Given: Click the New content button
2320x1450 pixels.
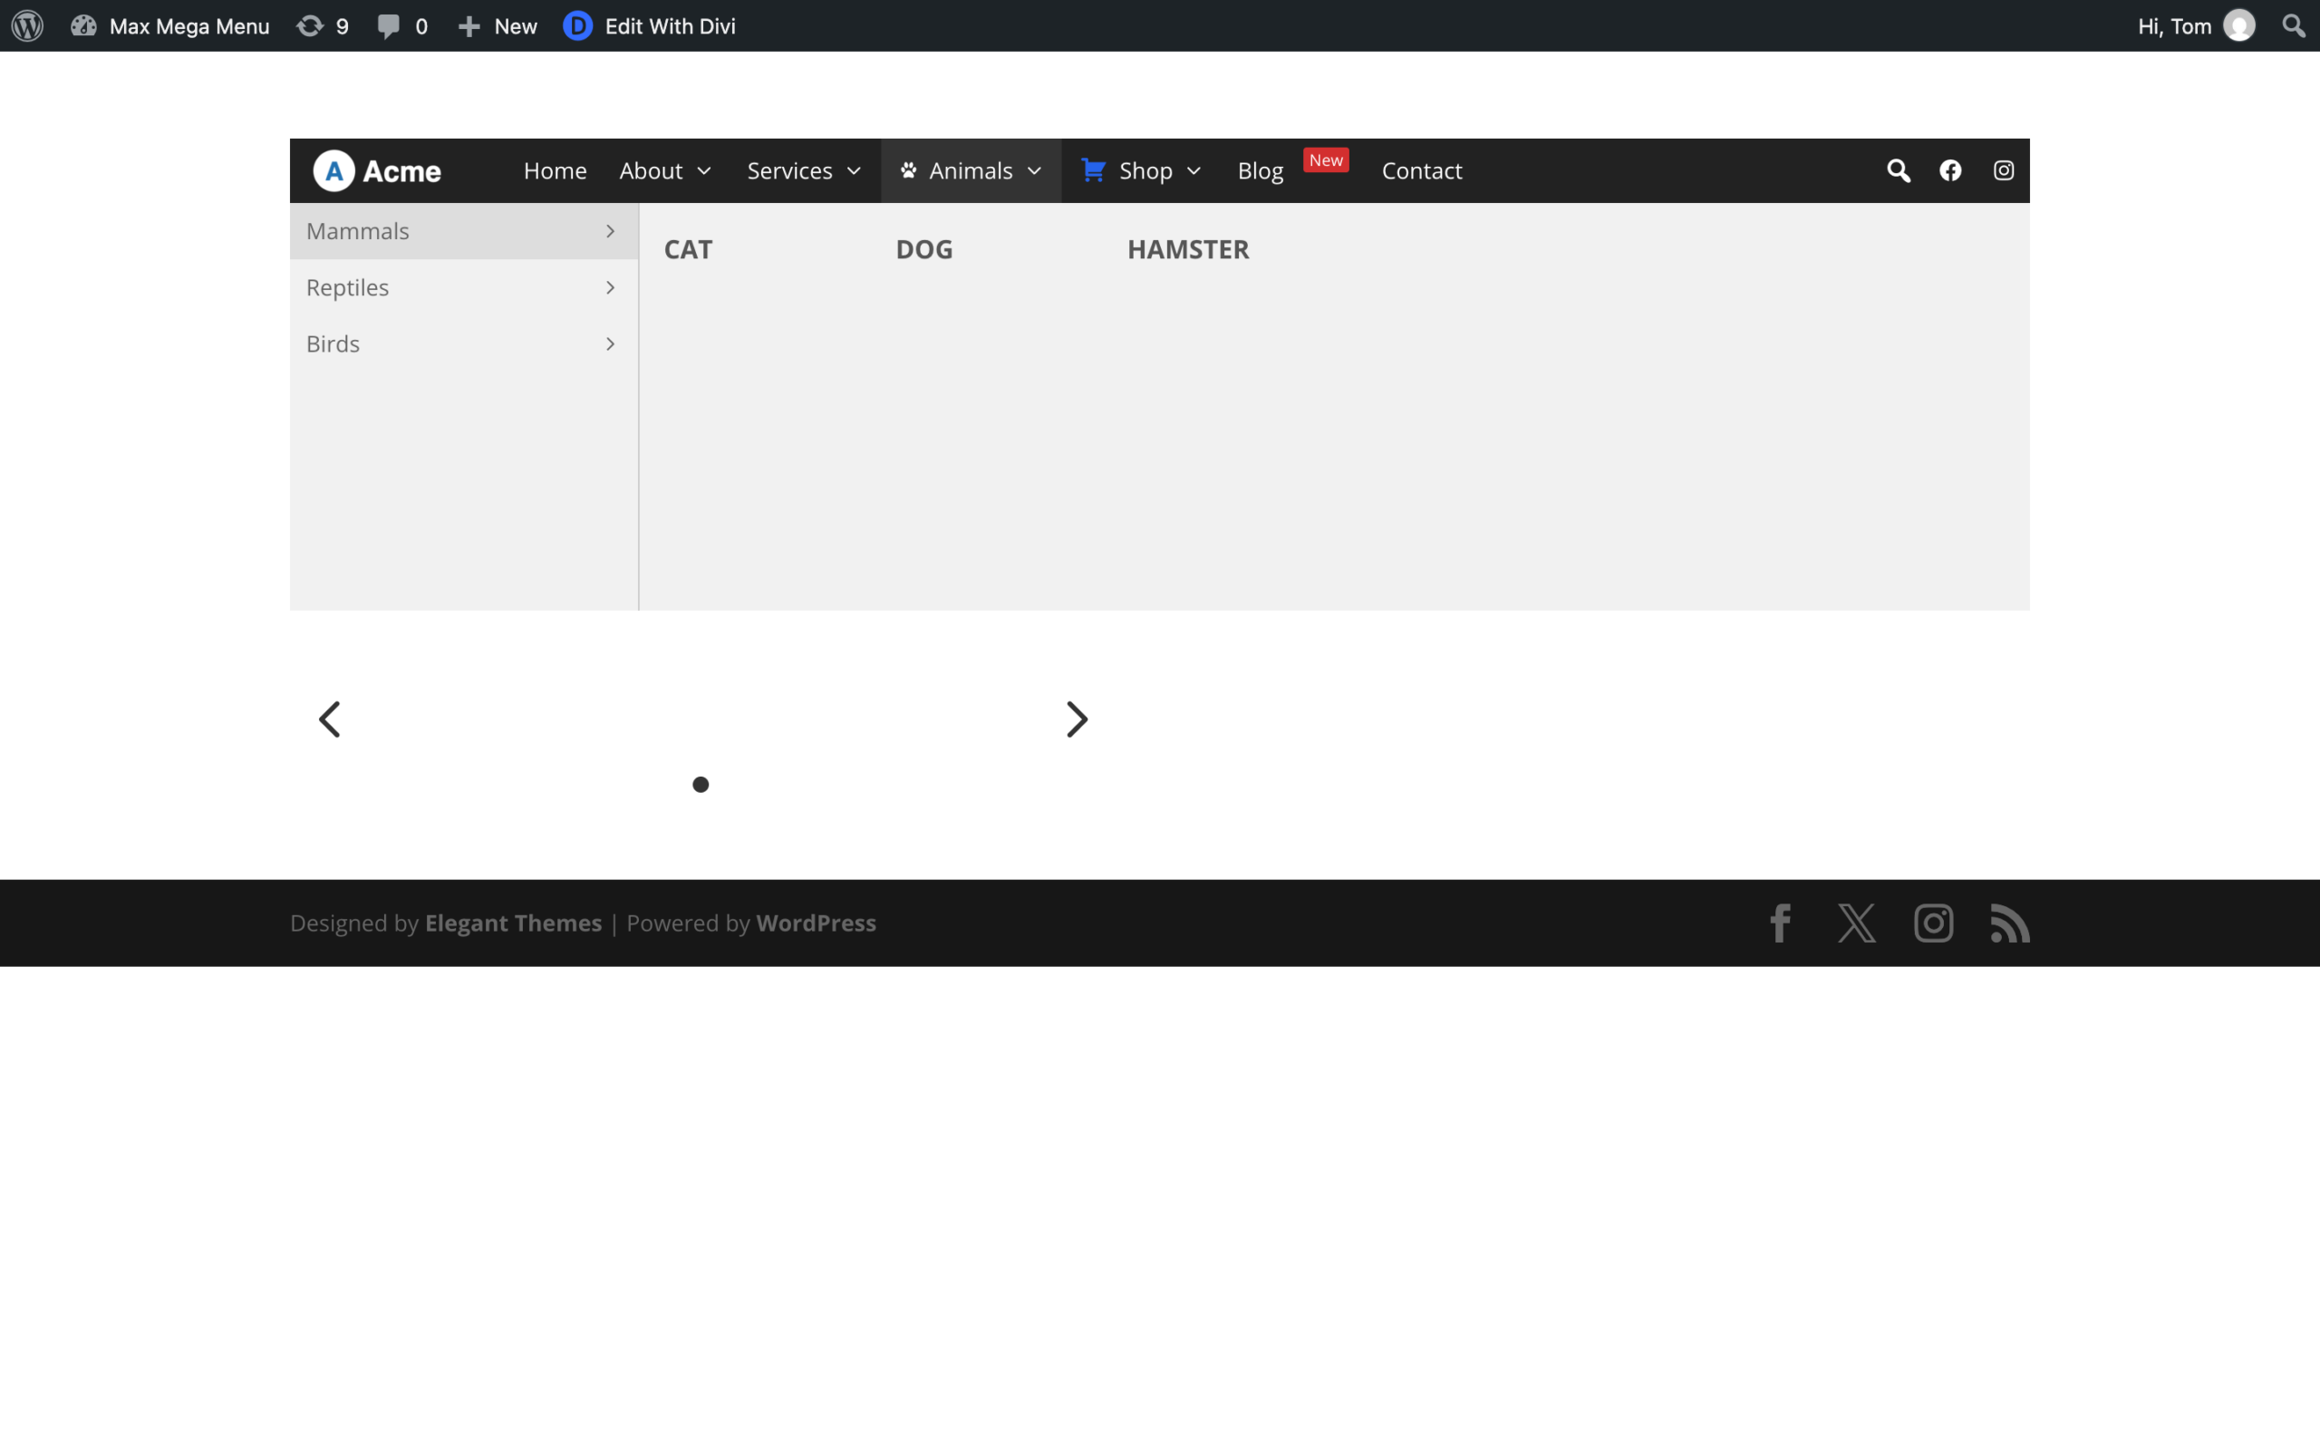Looking at the screenshot, I should pos(497,26).
